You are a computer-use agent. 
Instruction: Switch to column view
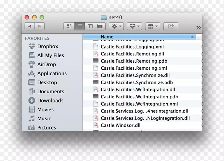(90, 26)
